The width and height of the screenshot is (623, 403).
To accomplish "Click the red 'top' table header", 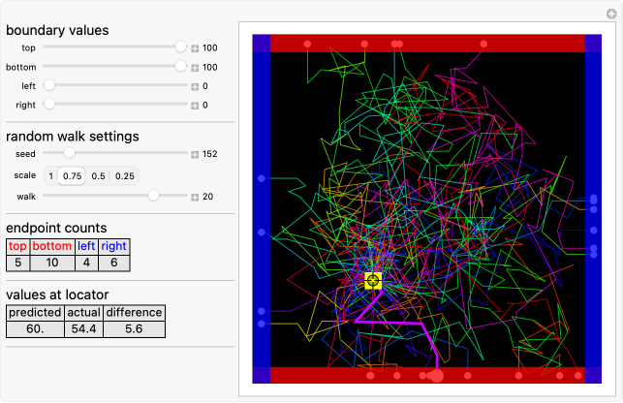I will coord(17,246).
